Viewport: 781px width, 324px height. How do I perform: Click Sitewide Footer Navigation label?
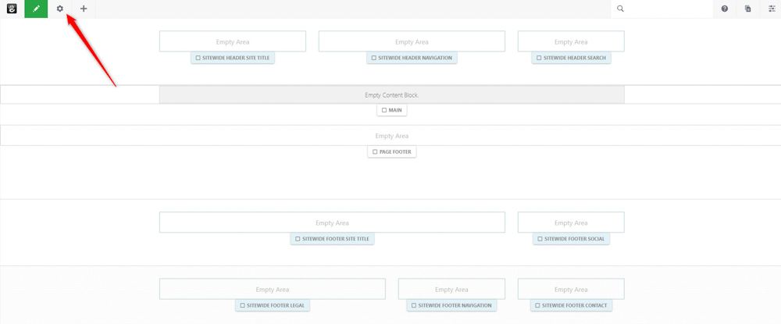[x=451, y=305]
